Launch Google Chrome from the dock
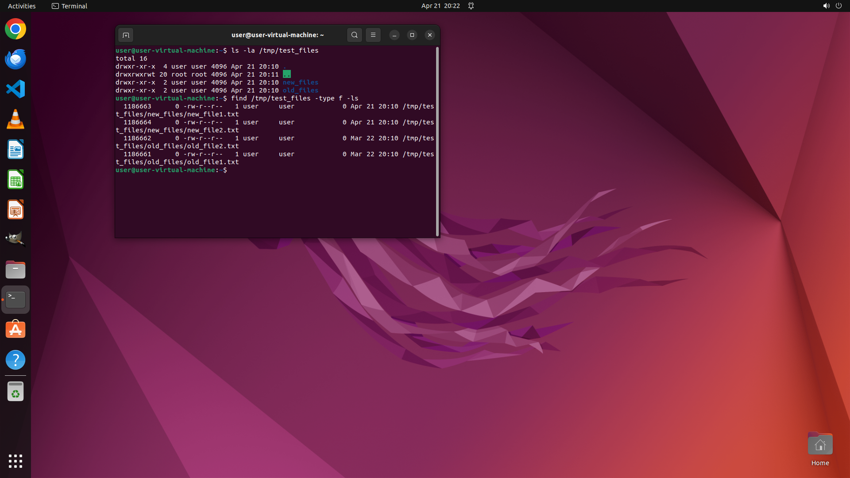This screenshot has width=850, height=478. coord(15,29)
